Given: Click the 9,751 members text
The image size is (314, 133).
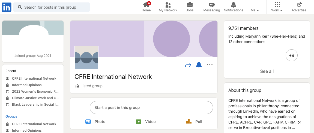Looking at the screenshot, I should (x=243, y=28).
